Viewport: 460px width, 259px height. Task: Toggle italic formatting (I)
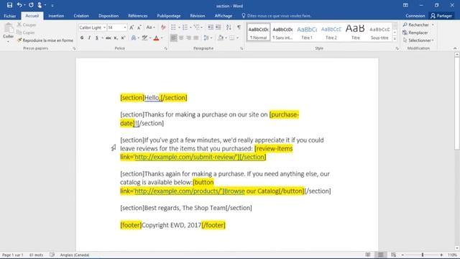point(89,37)
